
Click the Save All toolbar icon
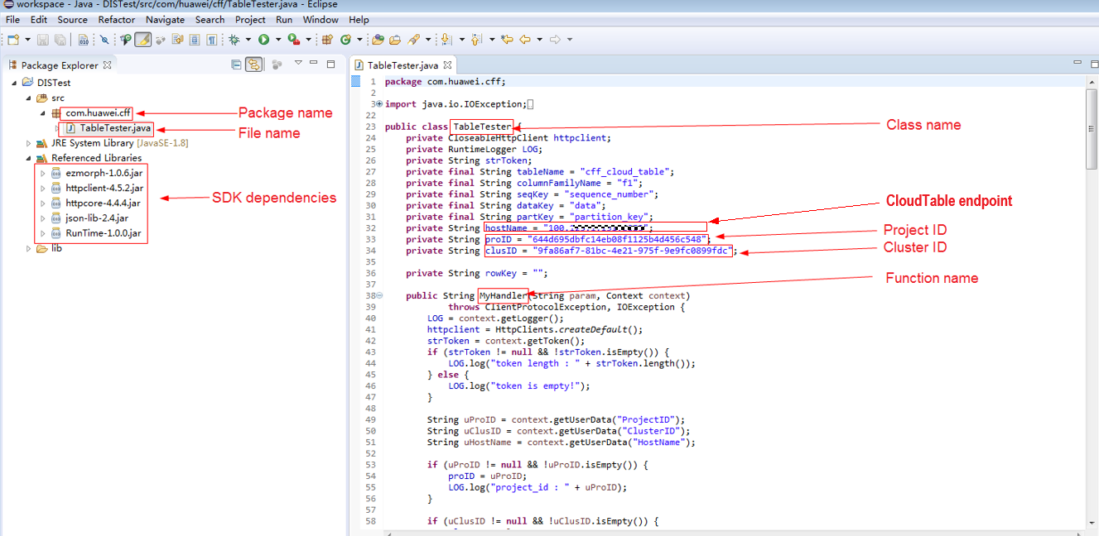click(x=60, y=40)
